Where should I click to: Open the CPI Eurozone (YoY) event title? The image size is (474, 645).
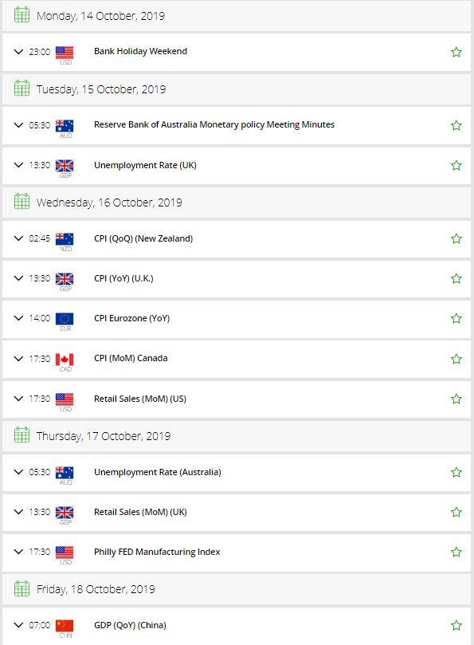coord(132,318)
